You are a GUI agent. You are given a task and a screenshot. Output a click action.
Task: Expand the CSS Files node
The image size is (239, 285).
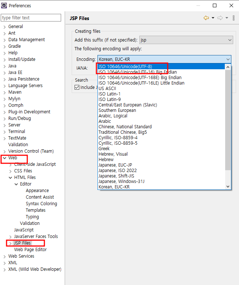pyautogui.click(x=10, y=171)
